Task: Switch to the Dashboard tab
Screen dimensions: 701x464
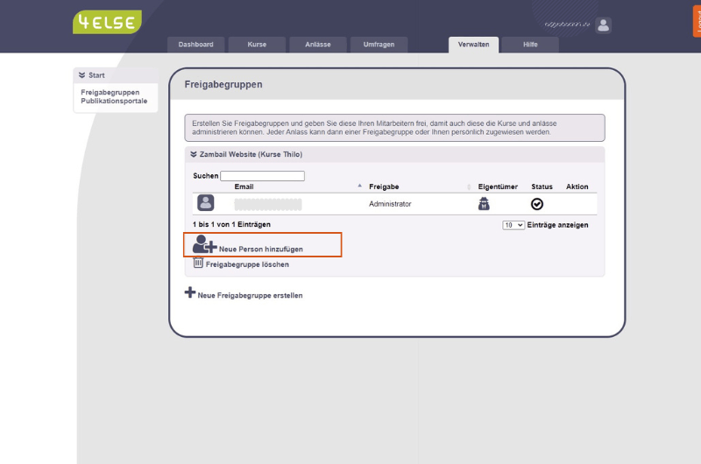Action: (196, 45)
